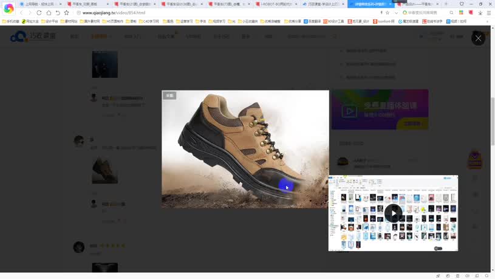This screenshot has width=495, height=279.
Task: Switch to the 巧匠课堂 tab
Action: tap(324, 4)
